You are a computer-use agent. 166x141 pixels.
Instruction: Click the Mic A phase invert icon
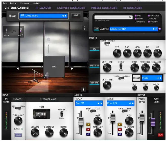click(88, 134)
